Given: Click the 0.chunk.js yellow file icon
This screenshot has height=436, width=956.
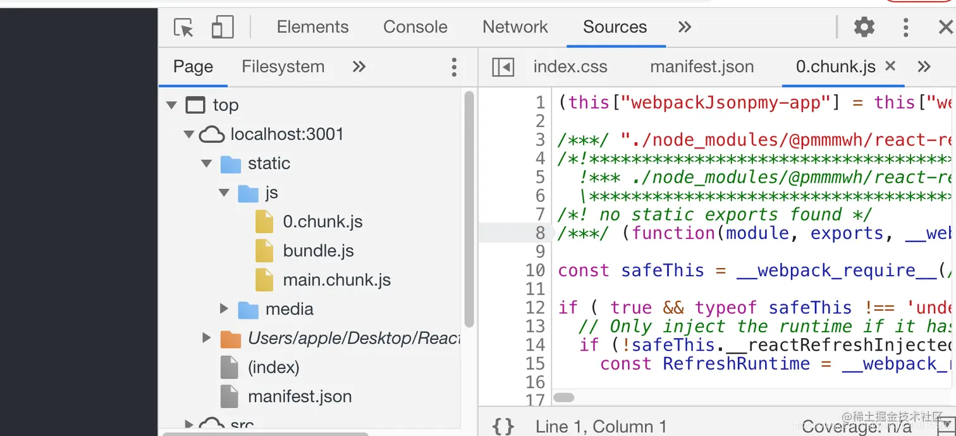Looking at the screenshot, I should pos(264,222).
